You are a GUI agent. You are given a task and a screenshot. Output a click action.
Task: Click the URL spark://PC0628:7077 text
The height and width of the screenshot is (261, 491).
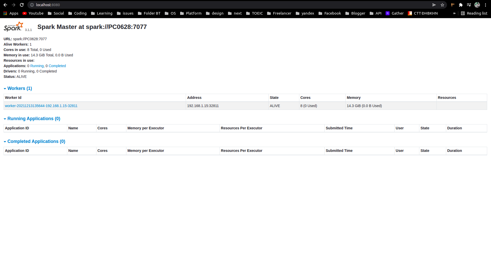coord(30,39)
